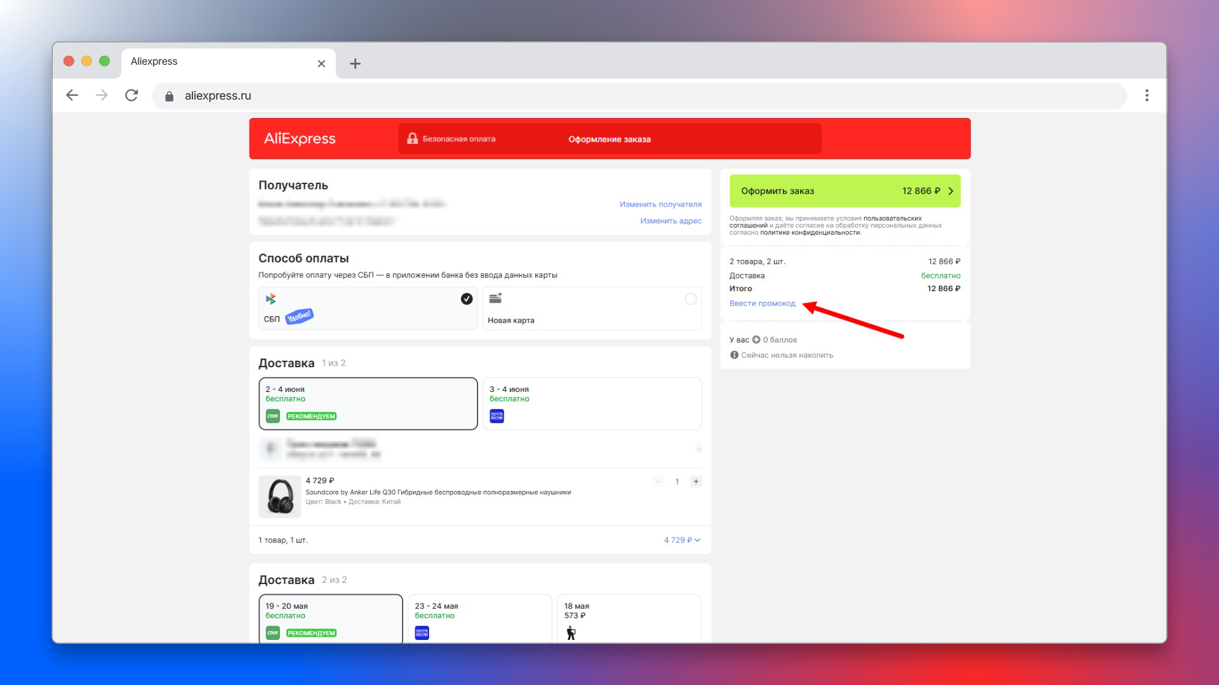Open a new browser tab
Viewport: 1219px width, 685px height.
[x=356, y=63]
